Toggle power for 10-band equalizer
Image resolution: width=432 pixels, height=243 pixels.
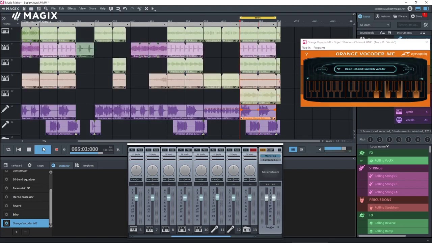(x=6, y=179)
